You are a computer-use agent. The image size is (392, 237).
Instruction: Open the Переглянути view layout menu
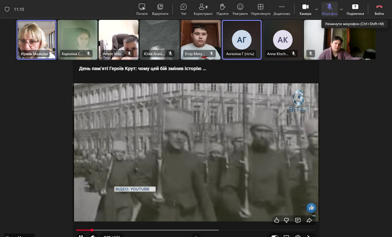261,9
